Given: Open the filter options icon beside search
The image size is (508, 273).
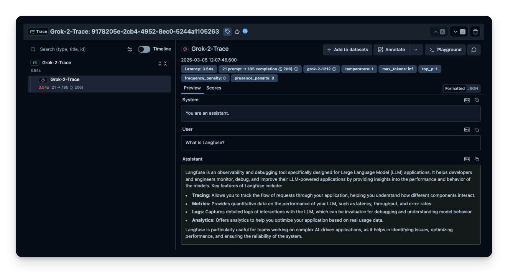Looking at the screenshot, I should 130,49.
